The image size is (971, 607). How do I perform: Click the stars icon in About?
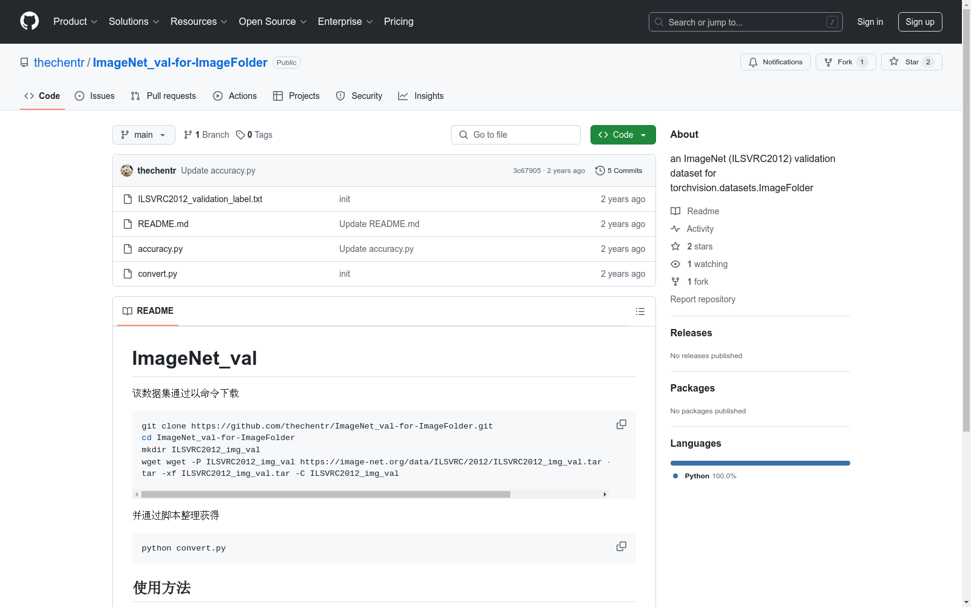point(675,246)
